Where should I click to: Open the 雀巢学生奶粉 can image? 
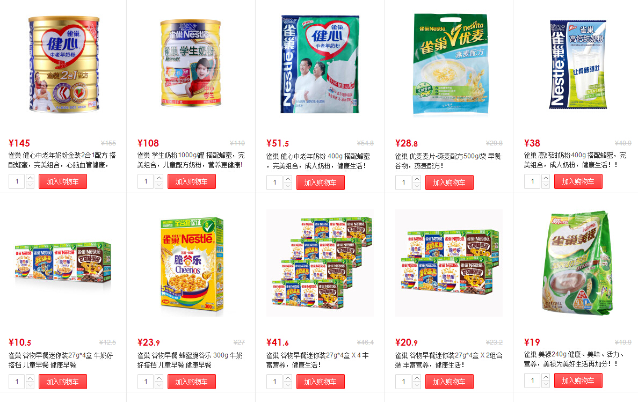191,63
